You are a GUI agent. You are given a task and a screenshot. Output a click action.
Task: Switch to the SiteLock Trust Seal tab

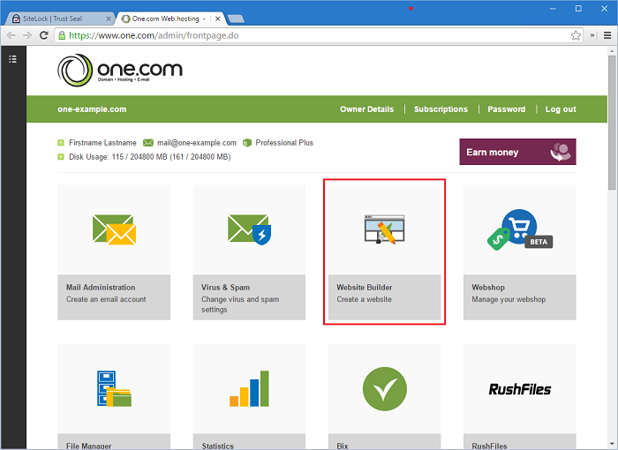click(x=59, y=19)
